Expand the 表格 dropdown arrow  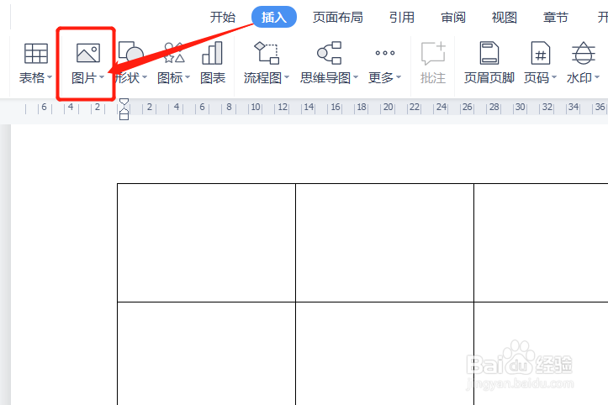pyautogui.click(x=50, y=77)
